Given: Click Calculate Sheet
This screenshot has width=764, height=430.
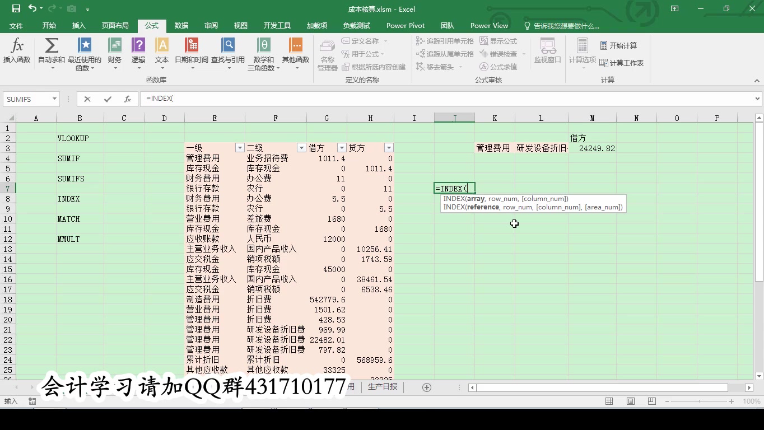Looking at the screenshot, I should point(622,63).
